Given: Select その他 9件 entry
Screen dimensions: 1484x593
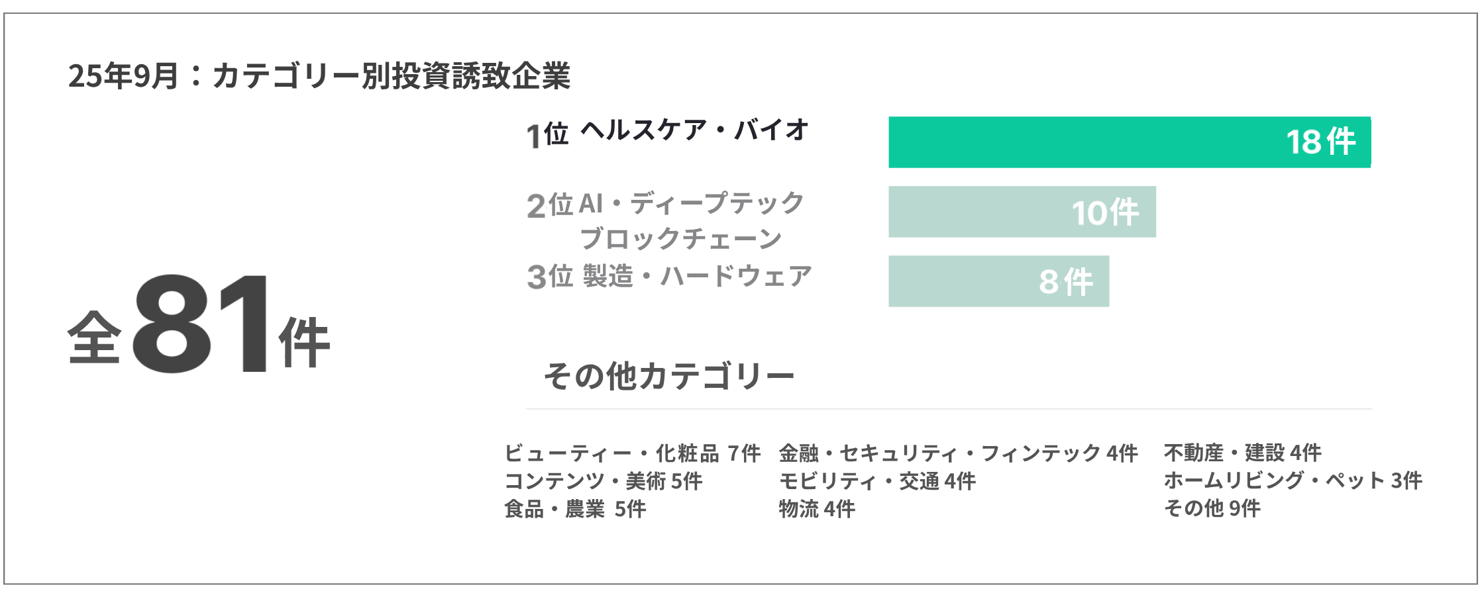Looking at the screenshot, I should click(1212, 508).
